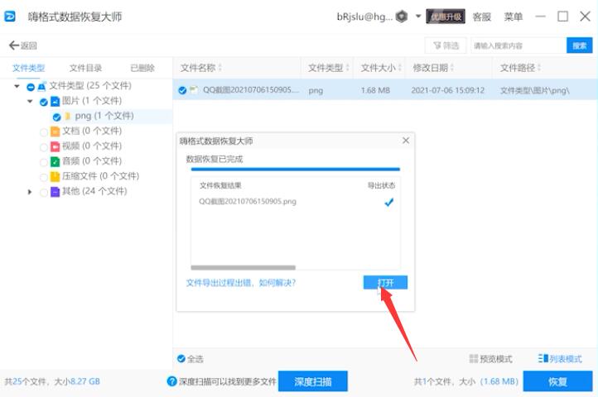598x397 pixels.
Task: Click the 视频 video category icon
Action: [55, 146]
